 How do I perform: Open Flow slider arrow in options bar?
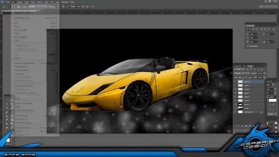[x=83, y=7]
